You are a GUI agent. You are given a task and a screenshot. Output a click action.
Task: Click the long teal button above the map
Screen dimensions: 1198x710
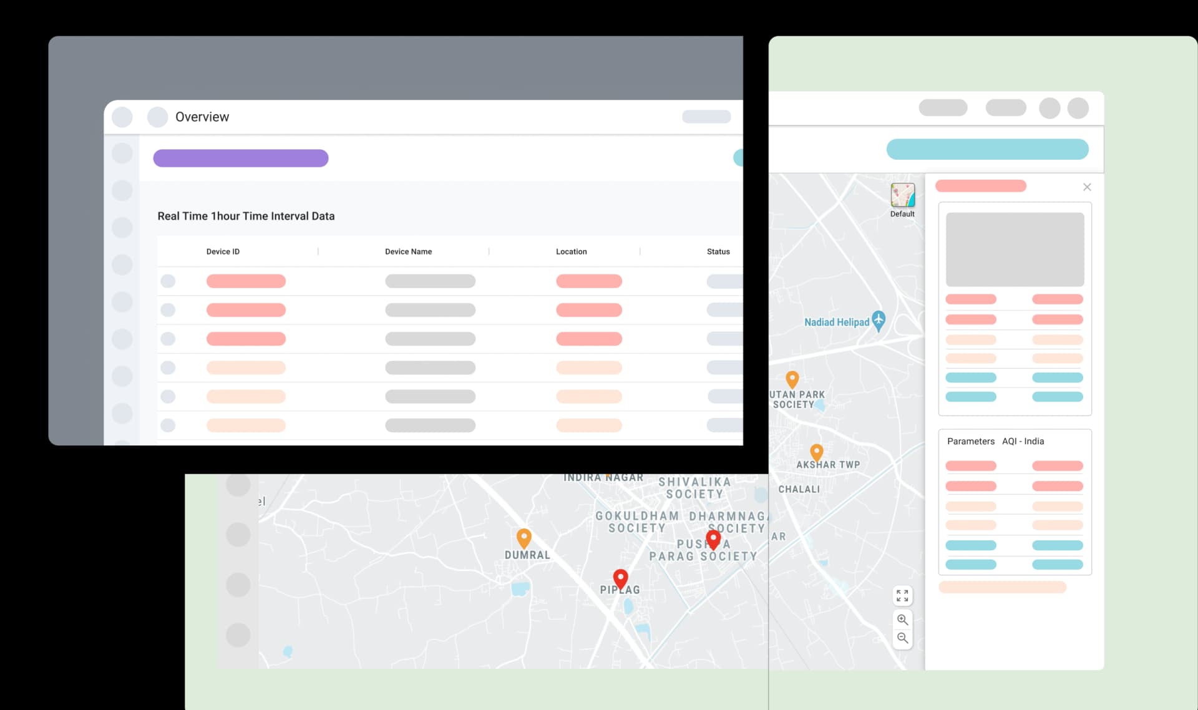pos(987,150)
